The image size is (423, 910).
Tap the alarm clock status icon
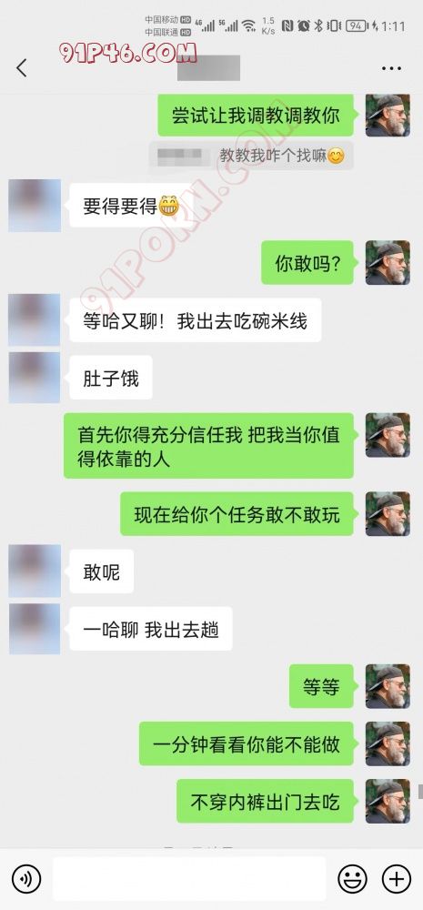304,26
